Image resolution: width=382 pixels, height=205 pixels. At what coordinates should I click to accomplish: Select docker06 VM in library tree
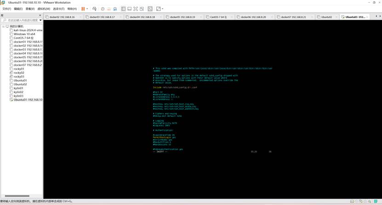pyautogui.click(x=28, y=61)
